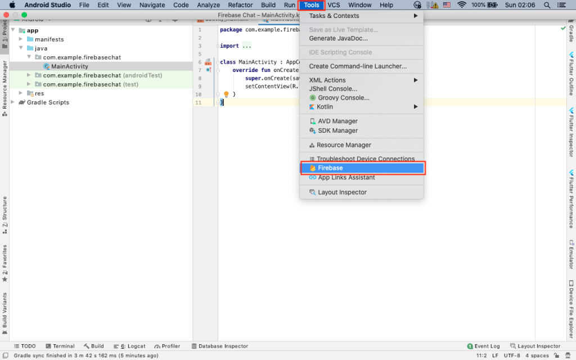Viewport: 576px width, 360px height.
Task: Open the Resource Manager side tab
Action: (x=4, y=88)
